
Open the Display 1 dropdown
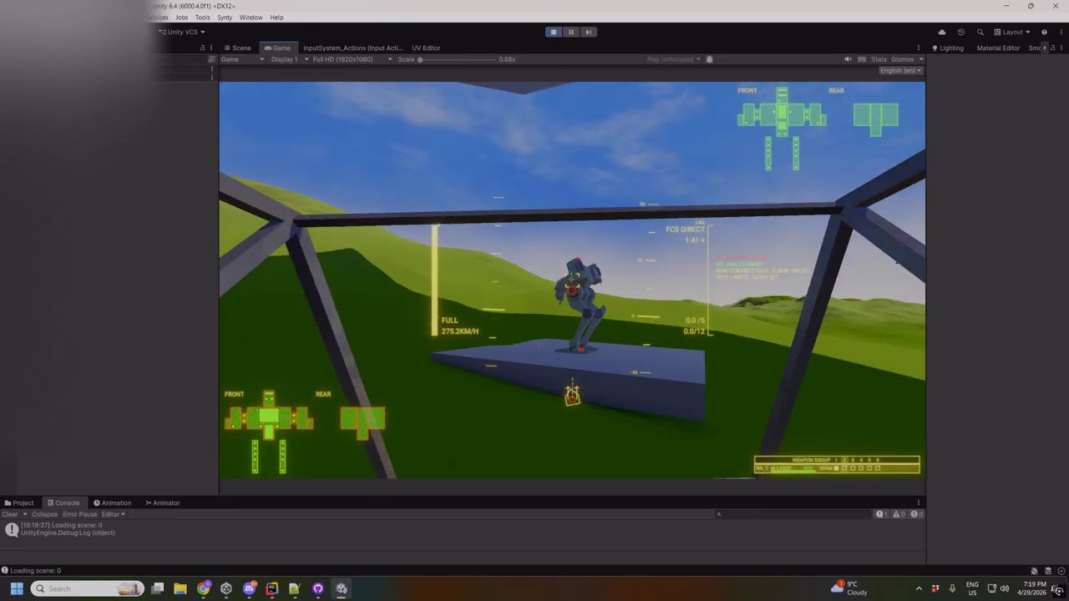coord(289,59)
